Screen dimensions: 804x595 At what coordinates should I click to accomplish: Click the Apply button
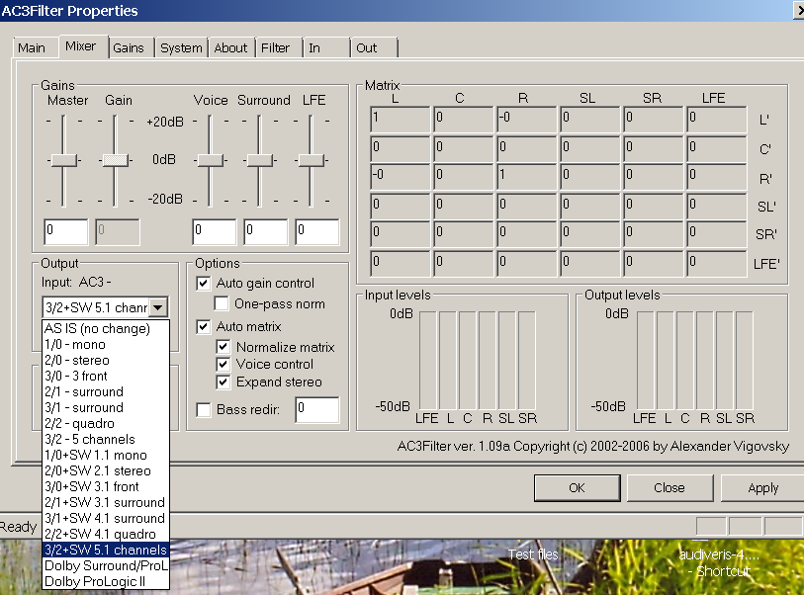[x=762, y=488]
